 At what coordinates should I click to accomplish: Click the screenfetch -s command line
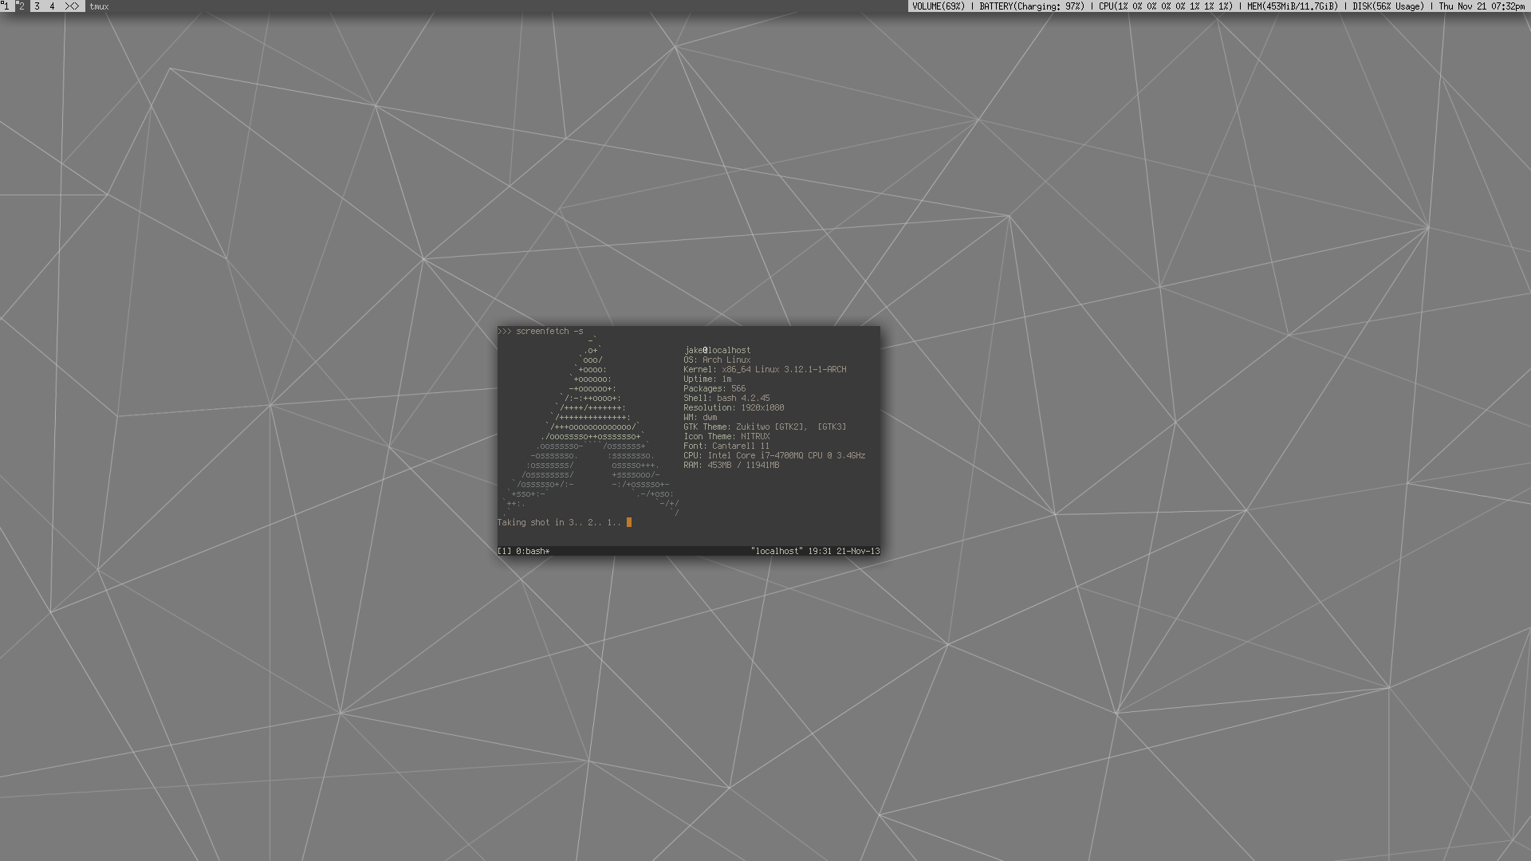tap(541, 331)
